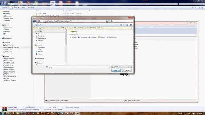Search again in File Contents

click(112, 37)
